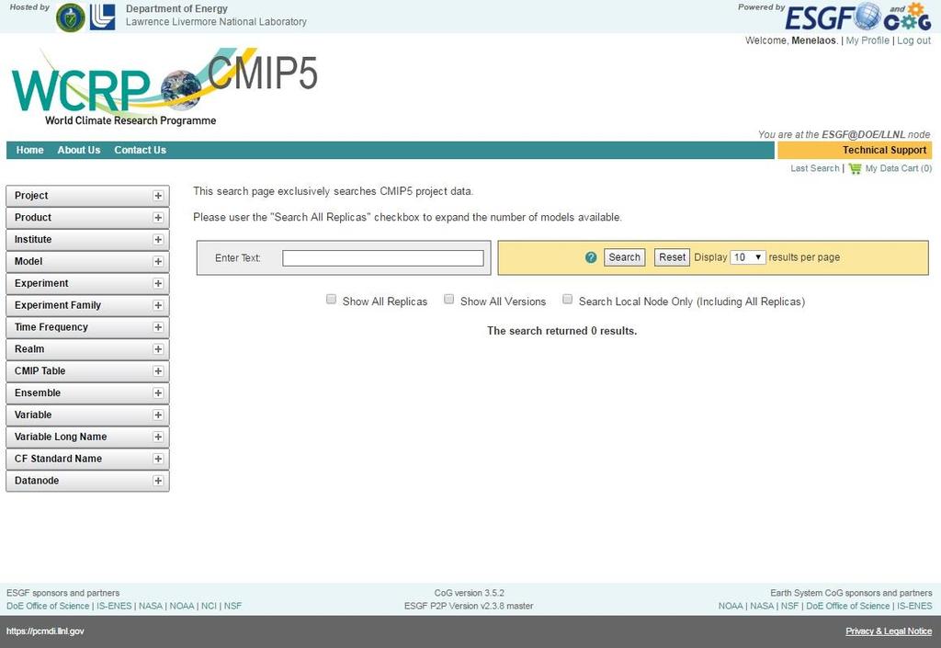Expand the Ensemble facet plus icon

click(x=158, y=393)
